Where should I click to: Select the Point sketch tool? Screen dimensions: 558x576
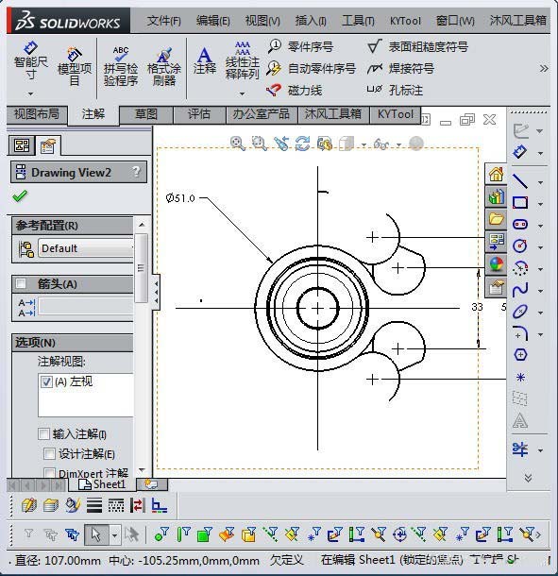point(520,377)
